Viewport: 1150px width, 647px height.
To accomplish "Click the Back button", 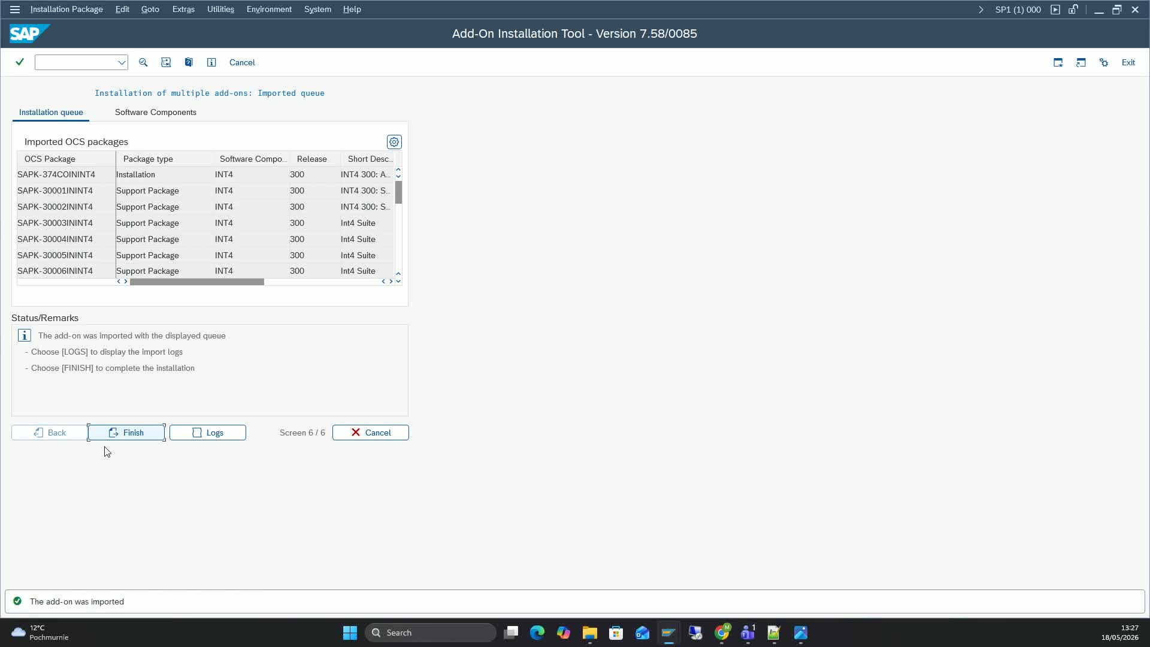I will point(50,433).
